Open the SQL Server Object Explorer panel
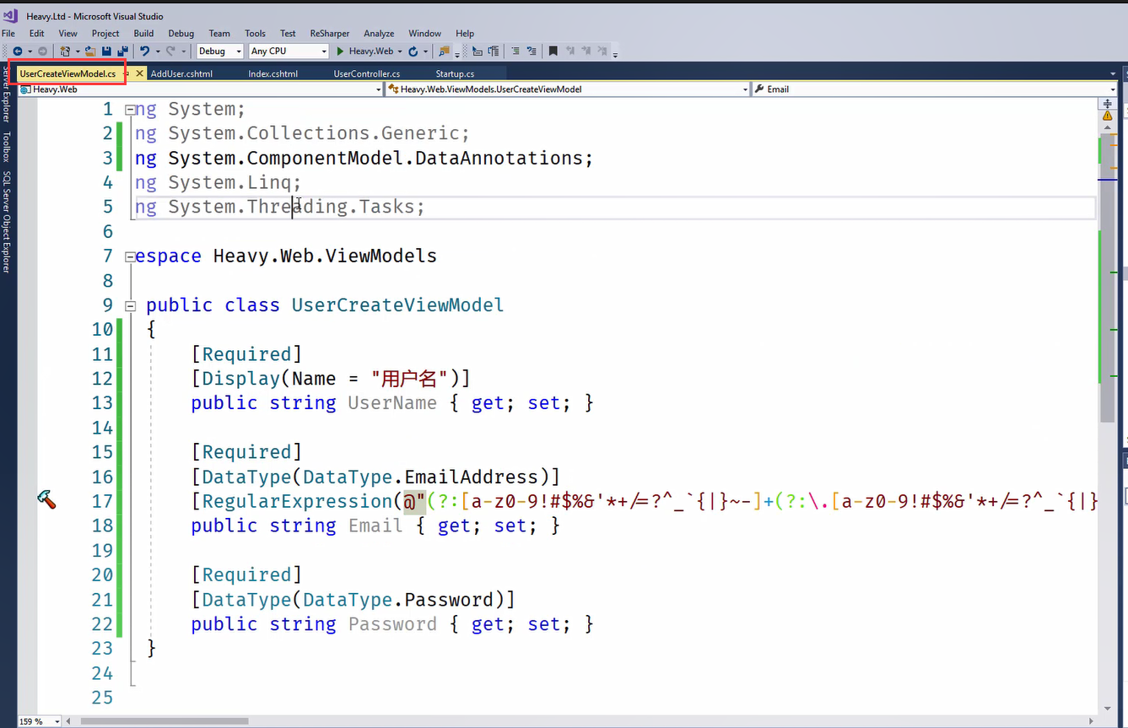Screen dimensions: 1128x728 point(6,222)
